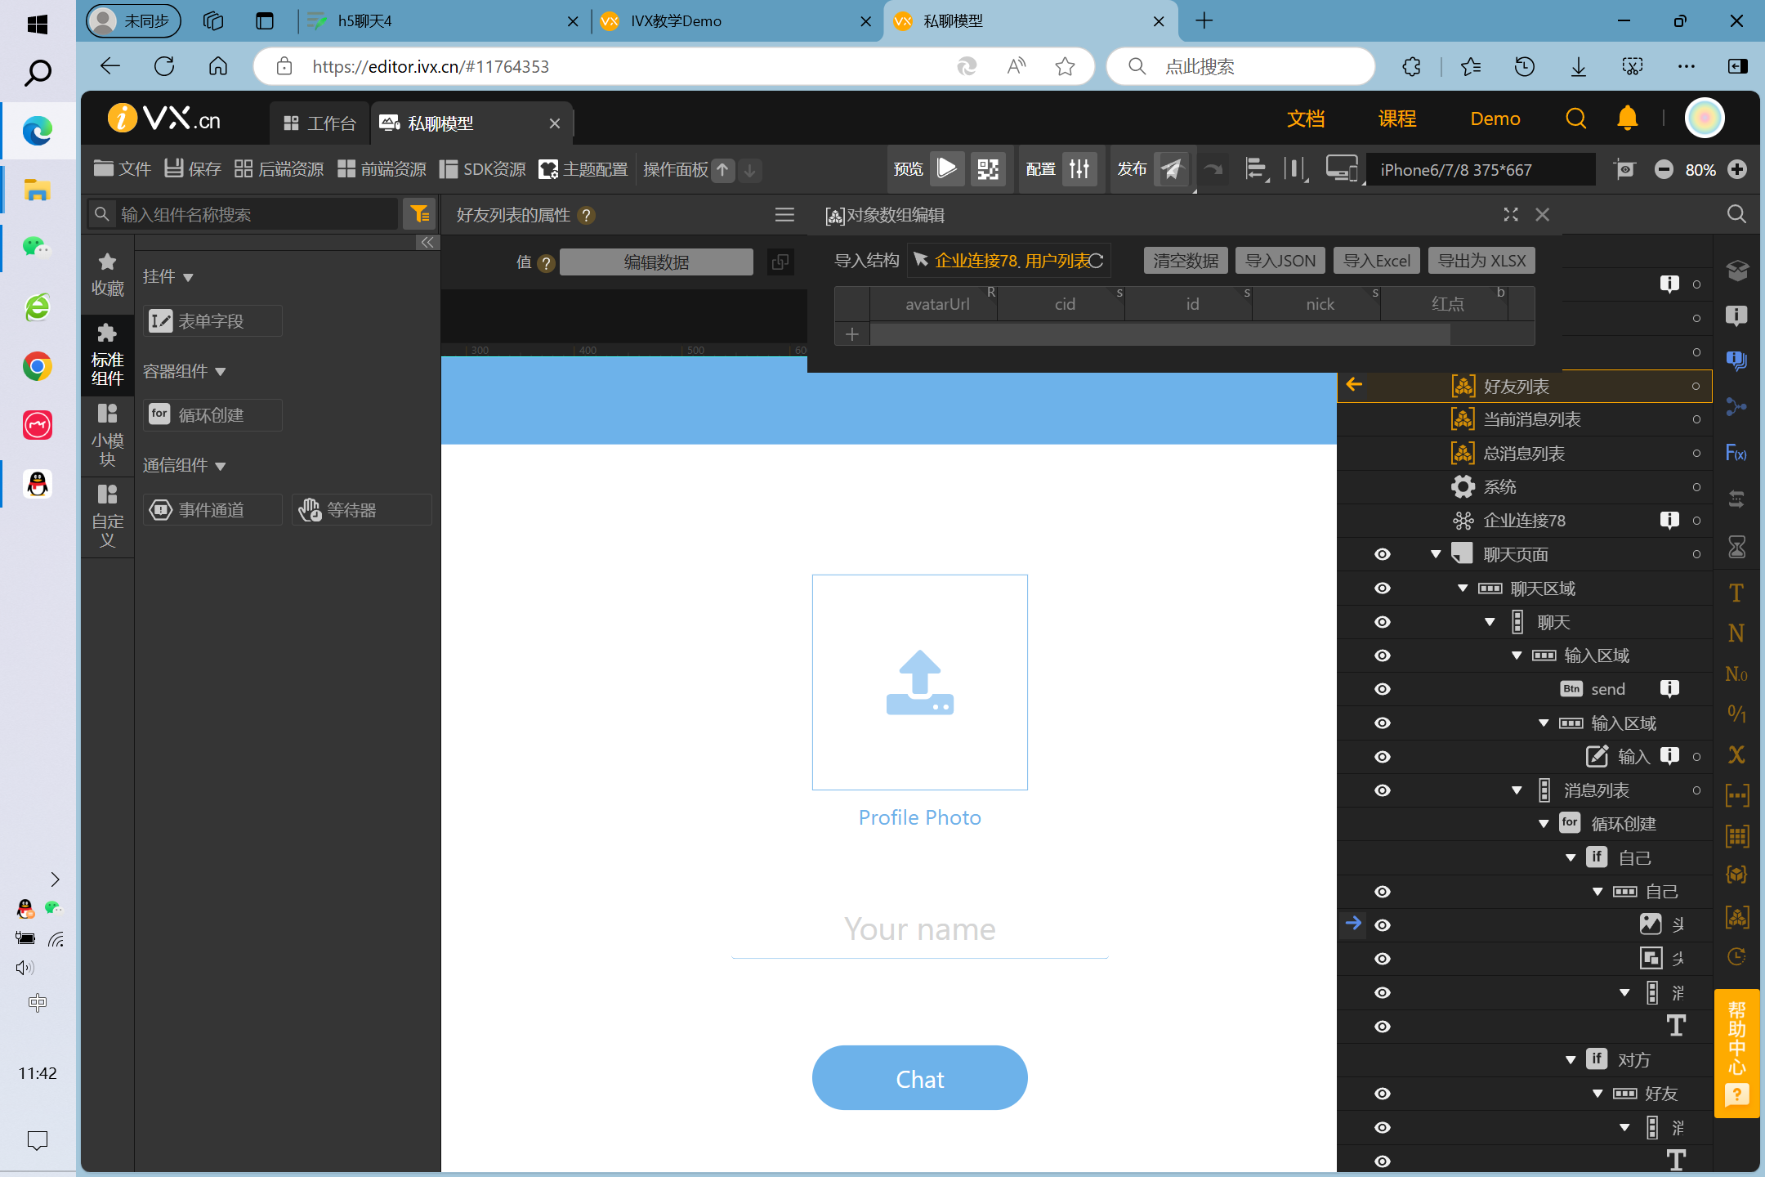Collapse the 循环创建 tree node
Viewport: 1765px width, 1177px height.
[x=1544, y=824]
